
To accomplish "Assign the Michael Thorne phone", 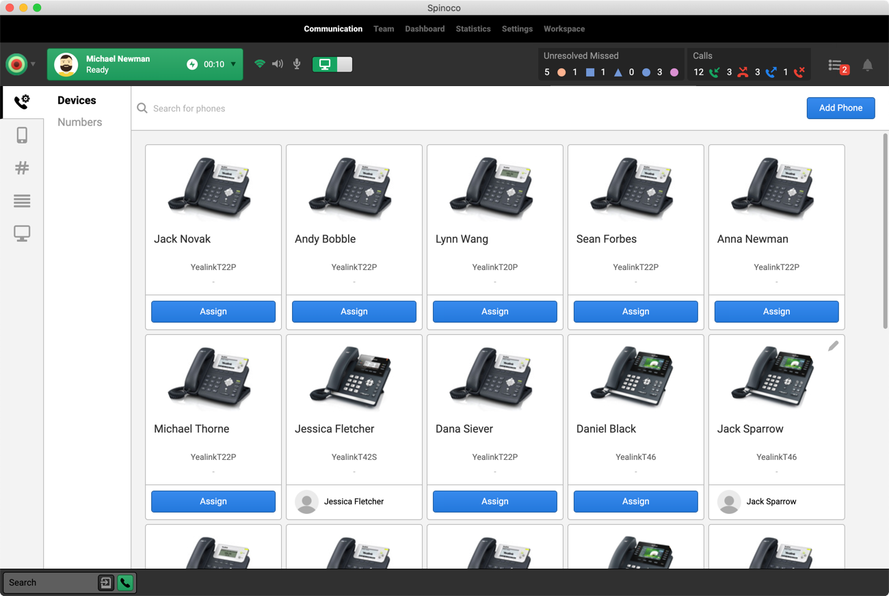I will (x=213, y=501).
